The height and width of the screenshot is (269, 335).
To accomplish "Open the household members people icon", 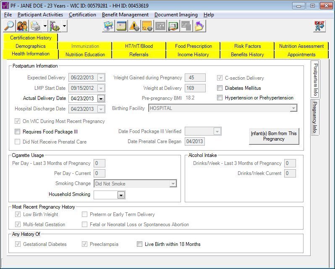I will 22,26.
